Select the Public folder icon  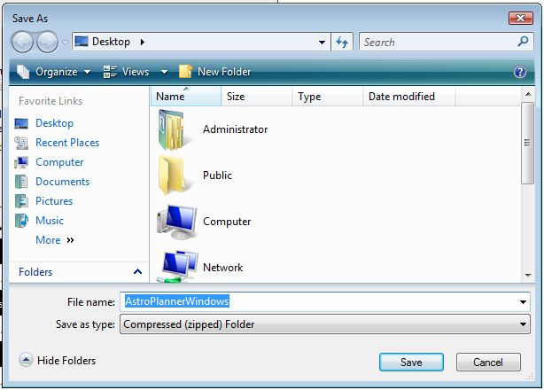point(174,175)
